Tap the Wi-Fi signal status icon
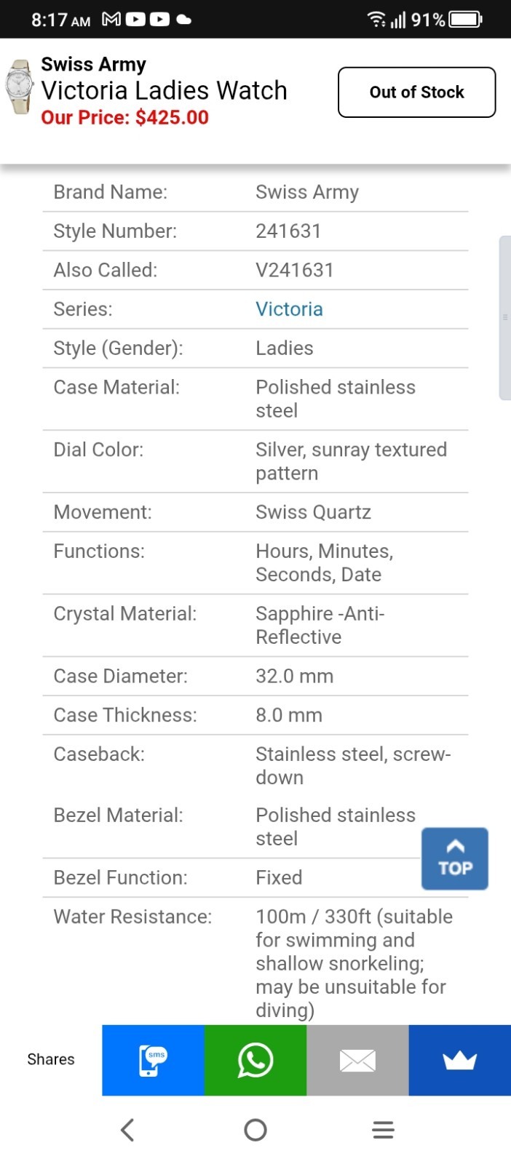This screenshot has width=511, height=1164. (376, 19)
